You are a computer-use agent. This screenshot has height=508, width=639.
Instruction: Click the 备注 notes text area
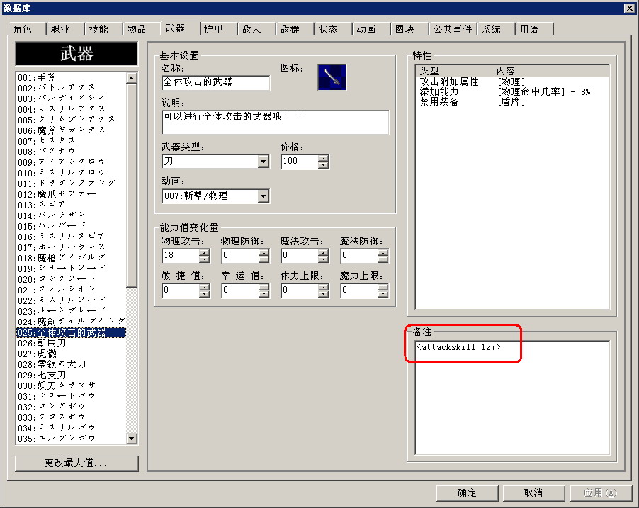pyautogui.click(x=512, y=397)
